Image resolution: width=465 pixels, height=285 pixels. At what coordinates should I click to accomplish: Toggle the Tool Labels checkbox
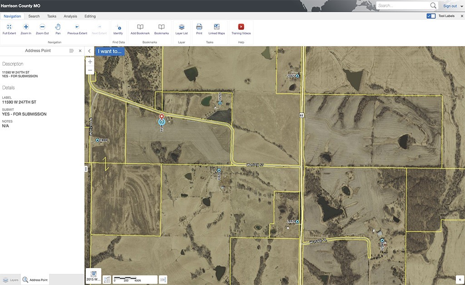click(x=431, y=16)
